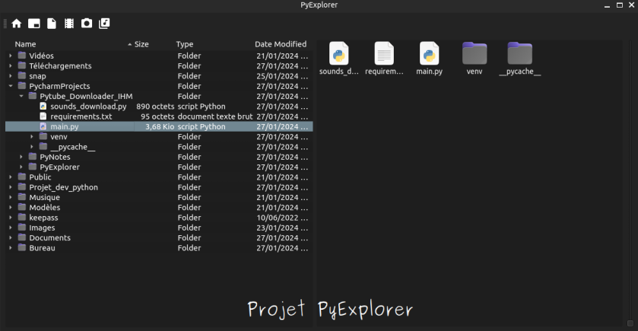The image size is (638, 331).
Task: Click the Type column header
Action: click(185, 44)
